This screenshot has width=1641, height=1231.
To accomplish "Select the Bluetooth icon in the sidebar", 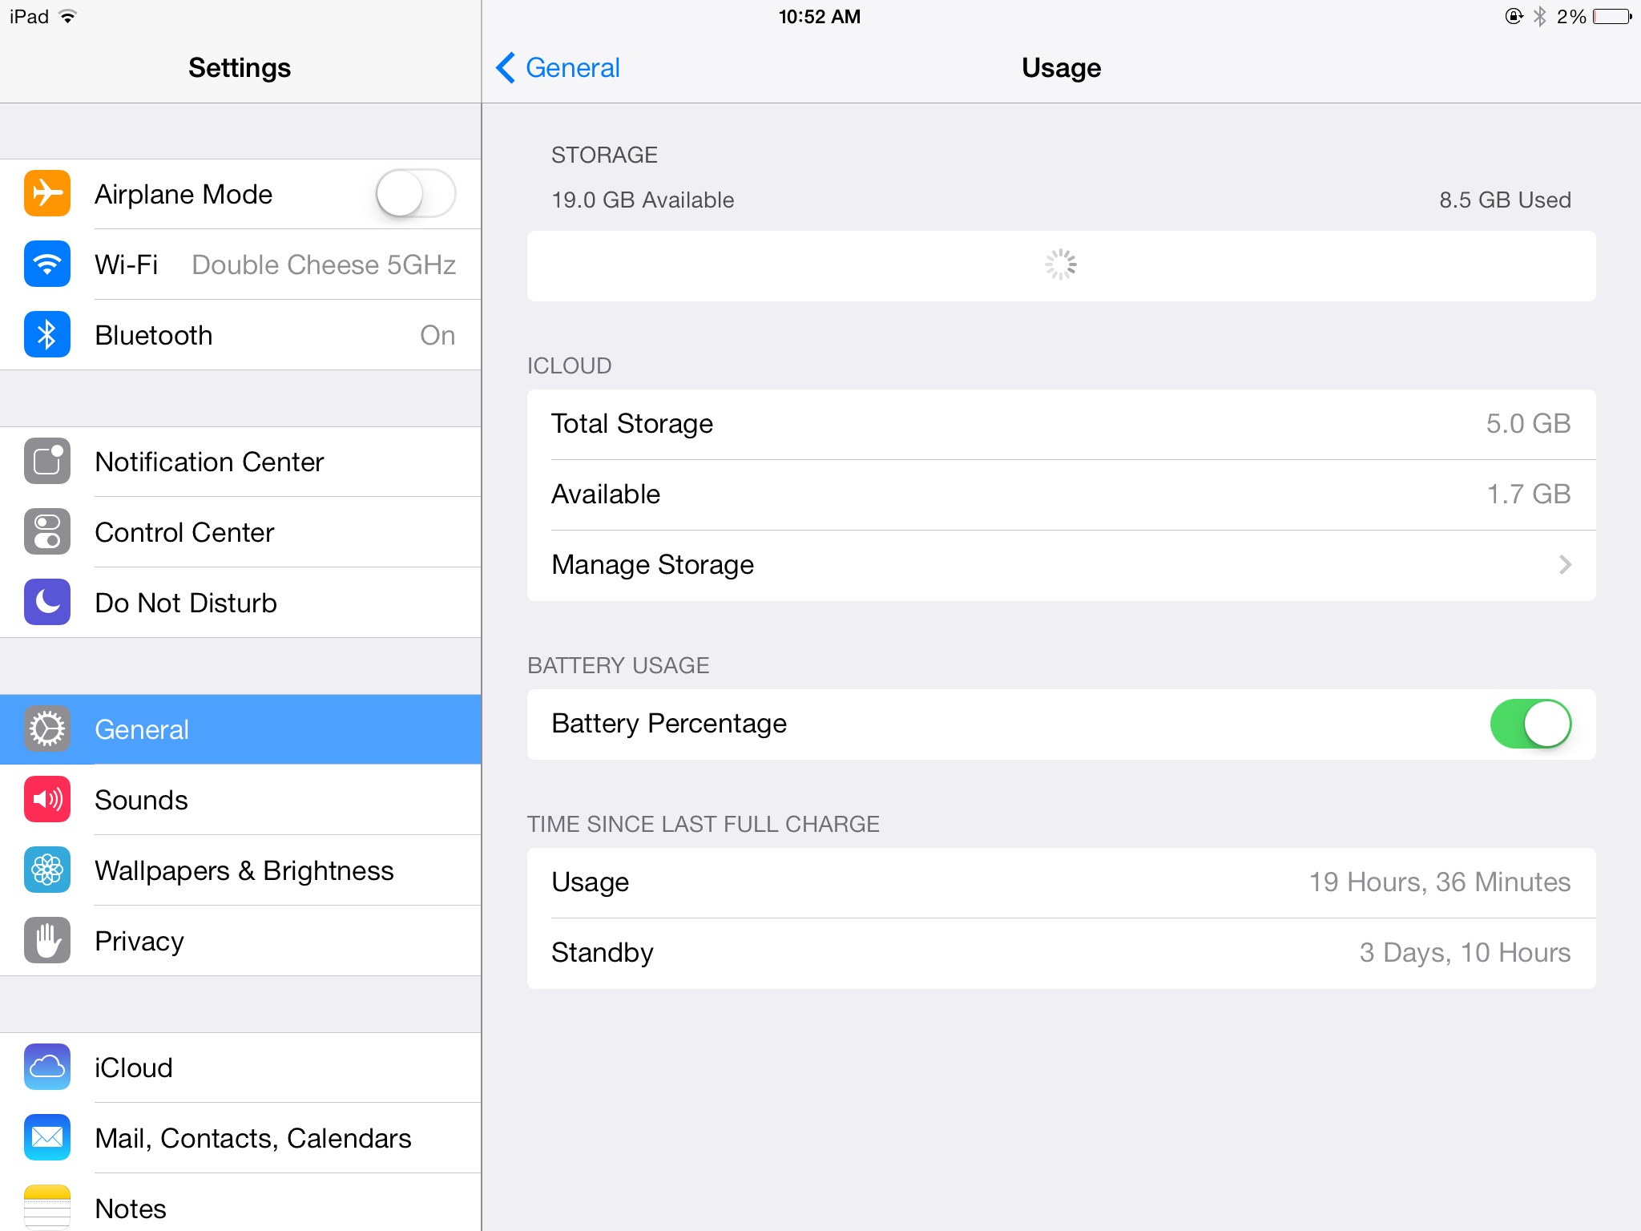I will pyautogui.click(x=47, y=334).
